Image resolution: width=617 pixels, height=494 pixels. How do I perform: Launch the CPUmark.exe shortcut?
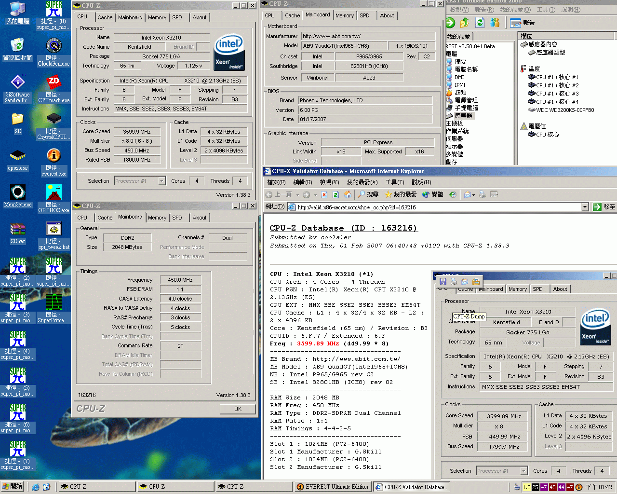point(54,89)
